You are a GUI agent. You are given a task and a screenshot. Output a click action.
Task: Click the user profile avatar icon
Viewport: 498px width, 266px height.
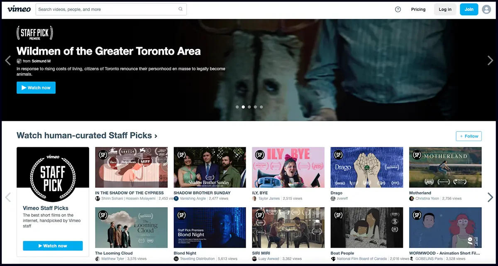[486, 10]
